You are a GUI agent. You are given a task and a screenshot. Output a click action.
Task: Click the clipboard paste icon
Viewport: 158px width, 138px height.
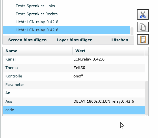[143, 39]
